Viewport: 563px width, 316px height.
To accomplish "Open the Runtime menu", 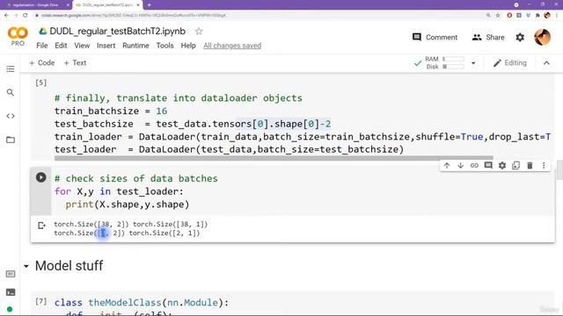I will pyautogui.click(x=135, y=46).
